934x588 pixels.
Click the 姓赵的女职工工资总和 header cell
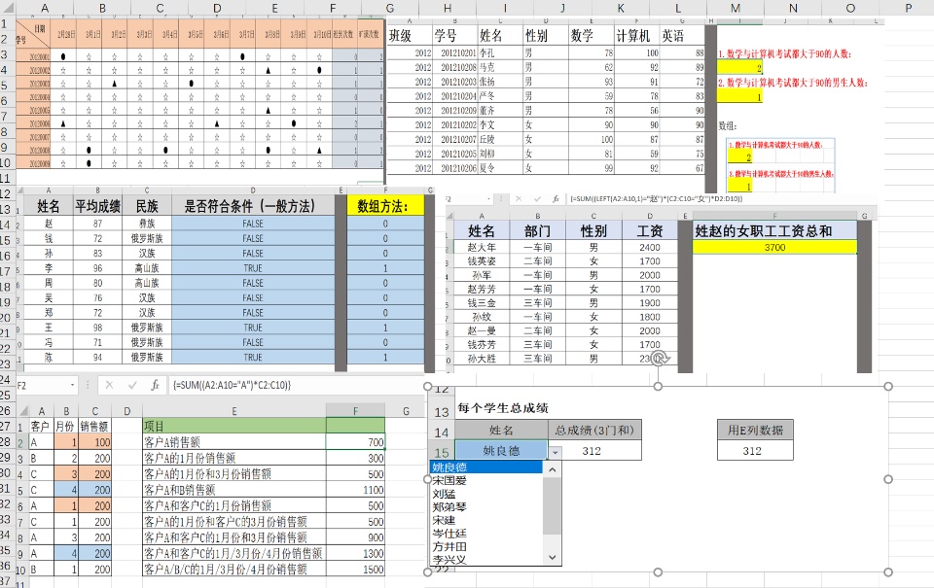click(774, 231)
